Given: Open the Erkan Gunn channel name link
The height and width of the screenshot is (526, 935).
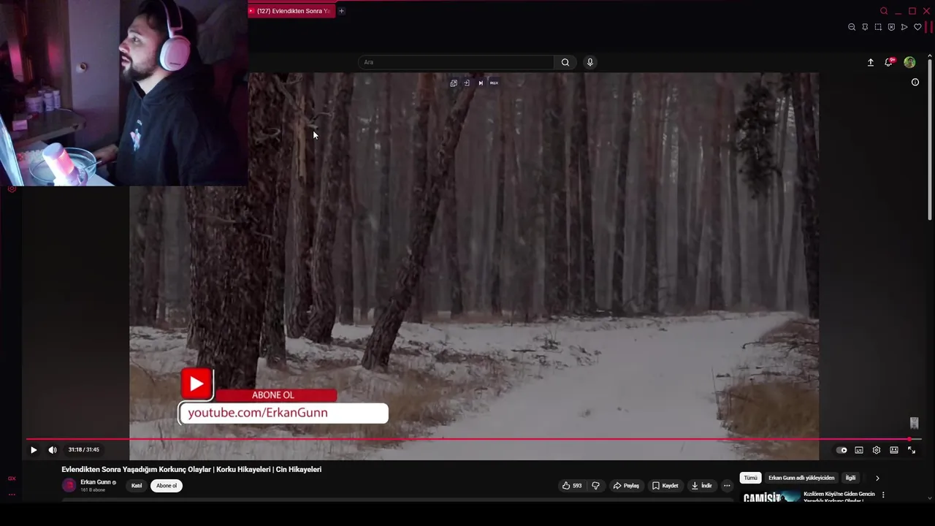Looking at the screenshot, I should (96, 482).
